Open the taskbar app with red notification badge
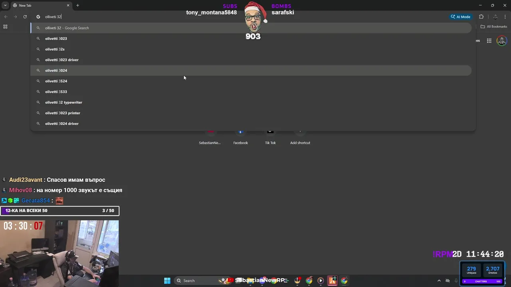511x287 pixels. pyautogui.click(x=297, y=281)
